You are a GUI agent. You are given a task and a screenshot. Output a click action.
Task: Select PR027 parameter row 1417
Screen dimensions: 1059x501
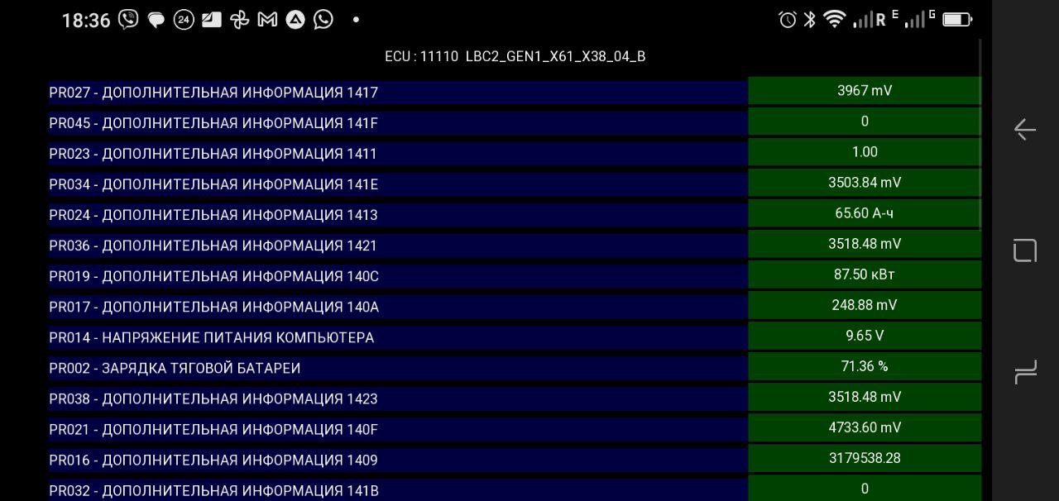(397, 93)
